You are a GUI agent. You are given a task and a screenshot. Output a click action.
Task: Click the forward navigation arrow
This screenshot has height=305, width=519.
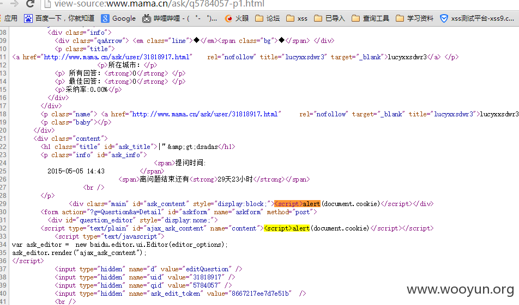click(14, 4)
